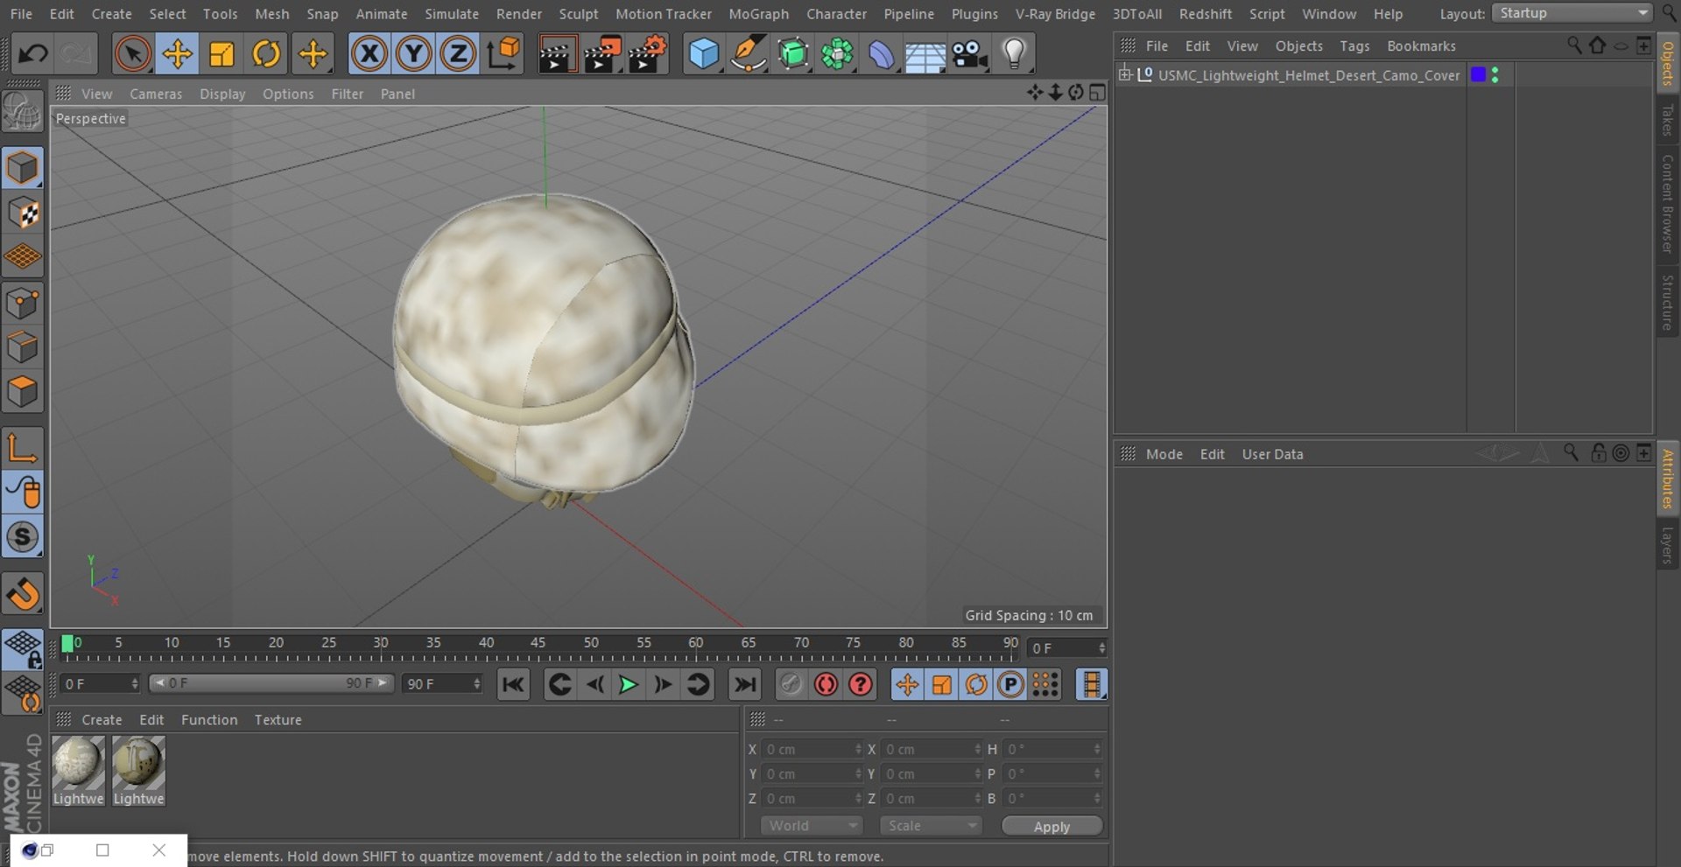Render to Picture Viewer icon
Screen dimensions: 1681x867
click(602, 54)
